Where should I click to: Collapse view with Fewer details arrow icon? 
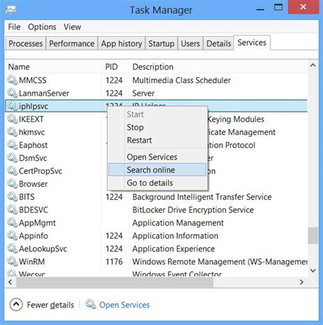[16, 305]
